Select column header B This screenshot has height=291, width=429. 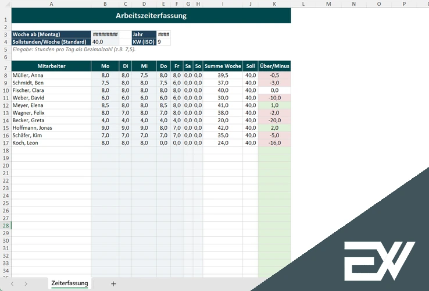tap(105, 4)
